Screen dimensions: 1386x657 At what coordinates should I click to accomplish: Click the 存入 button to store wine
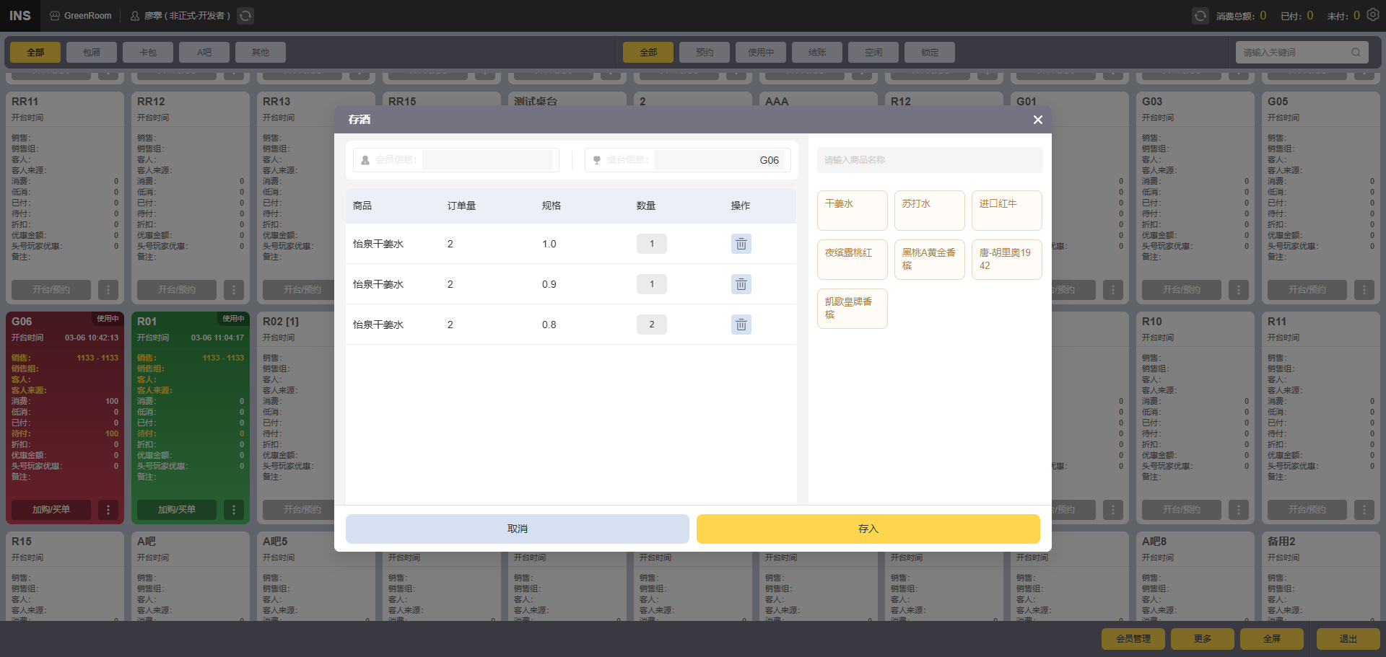(x=868, y=529)
